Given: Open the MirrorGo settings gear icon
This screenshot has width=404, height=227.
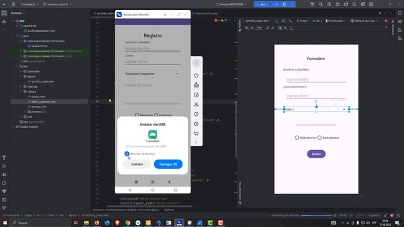Looking at the screenshot, I should [x=196, y=124].
